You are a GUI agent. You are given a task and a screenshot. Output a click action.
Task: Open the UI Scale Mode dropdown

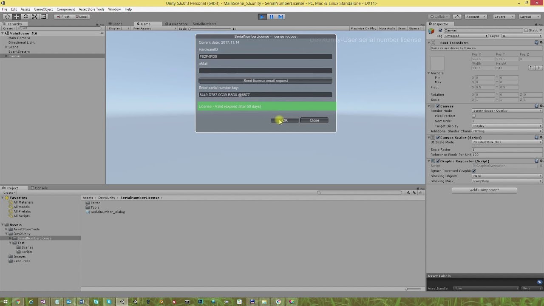pyautogui.click(x=507, y=142)
